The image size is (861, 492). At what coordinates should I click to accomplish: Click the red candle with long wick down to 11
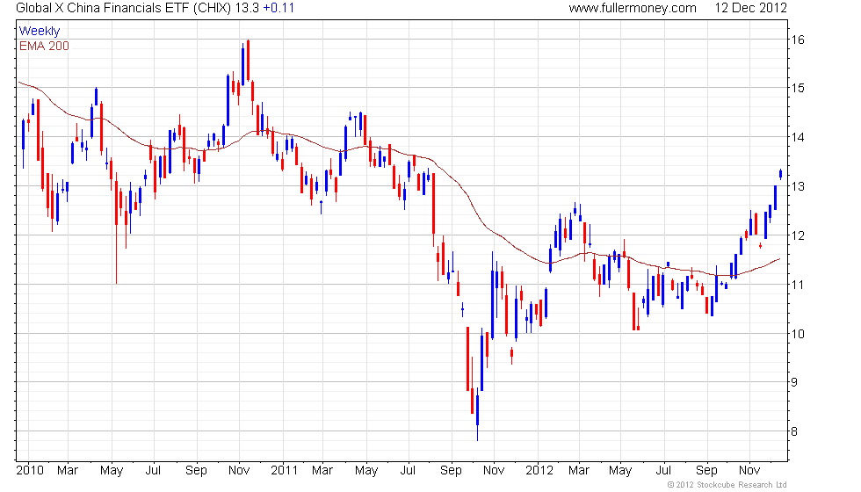tap(116, 228)
